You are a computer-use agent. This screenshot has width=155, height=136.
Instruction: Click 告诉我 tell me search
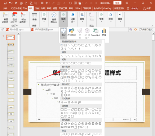(x=135, y=8)
